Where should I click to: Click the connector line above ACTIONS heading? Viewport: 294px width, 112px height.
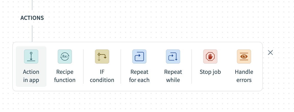coord(32,5)
